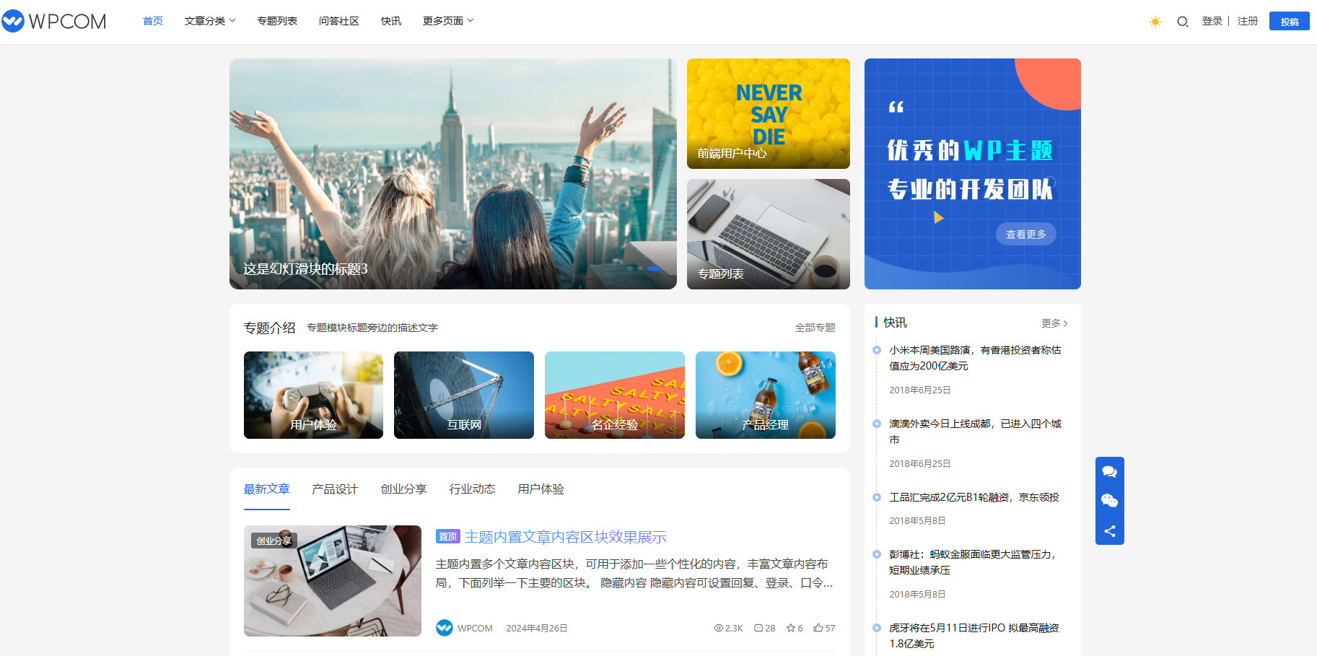Click the 登录 link
Image resolution: width=1317 pixels, height=656 pixels.
(1212, 21)
